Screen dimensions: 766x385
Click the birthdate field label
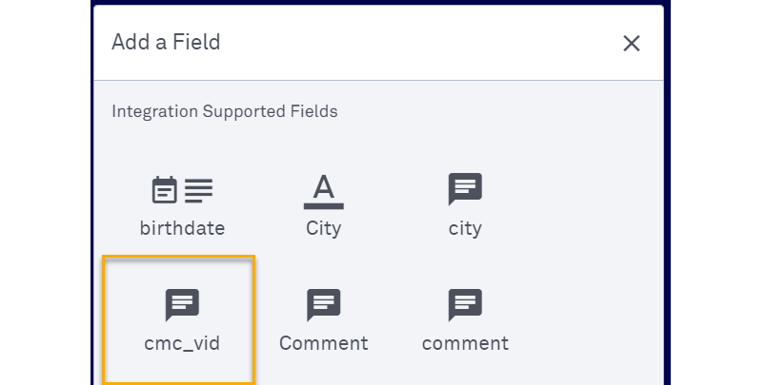(182, 228)
